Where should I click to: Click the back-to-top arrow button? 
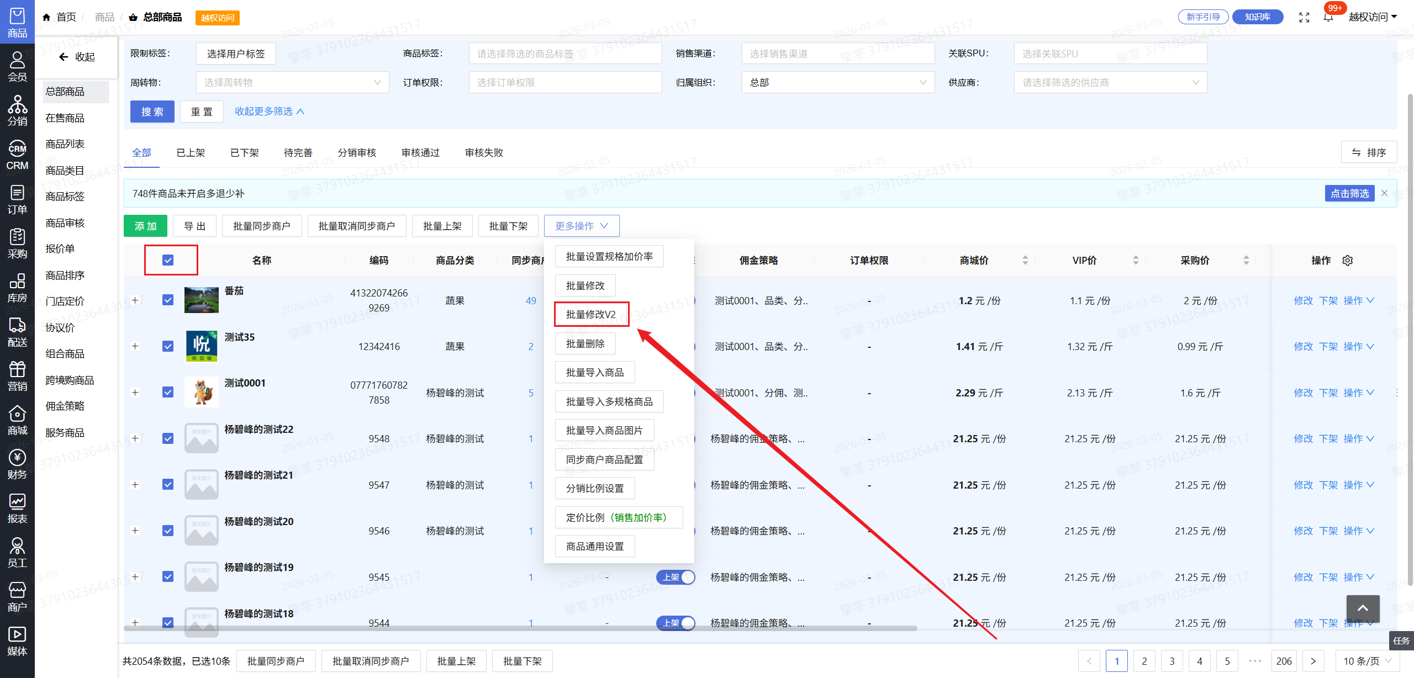click(1363, 608)
